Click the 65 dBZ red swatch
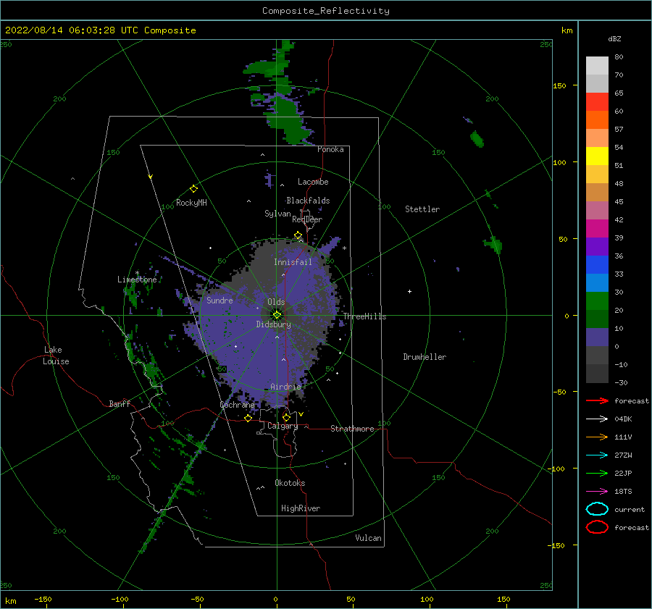 click(x=597, y=101)
